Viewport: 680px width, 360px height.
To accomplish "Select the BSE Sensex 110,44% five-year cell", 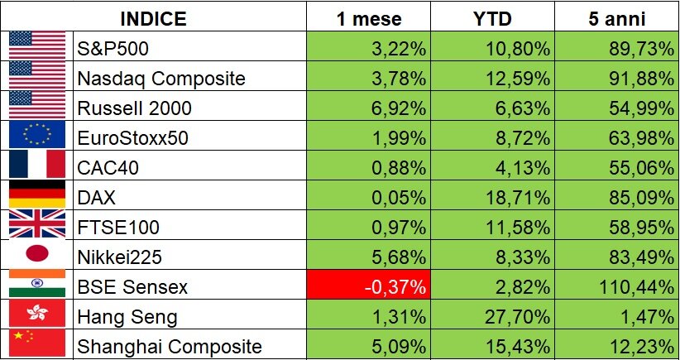I will point(616,287).
